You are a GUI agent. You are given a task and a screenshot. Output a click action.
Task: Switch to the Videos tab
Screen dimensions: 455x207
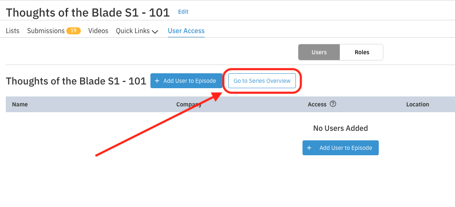98,31
